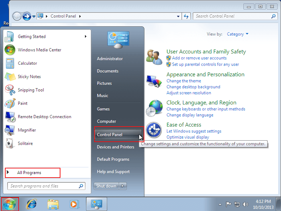This screenshot has width=281, height=211.
Task: Click the Forward navigation arrow
Action: click(27, 16)
